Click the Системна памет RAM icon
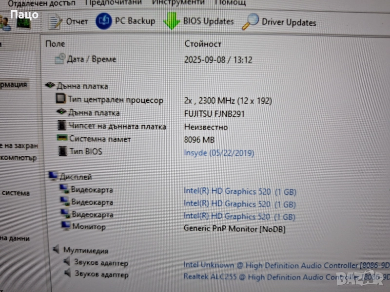Screen dimensions: 390x292 [62, 139]
